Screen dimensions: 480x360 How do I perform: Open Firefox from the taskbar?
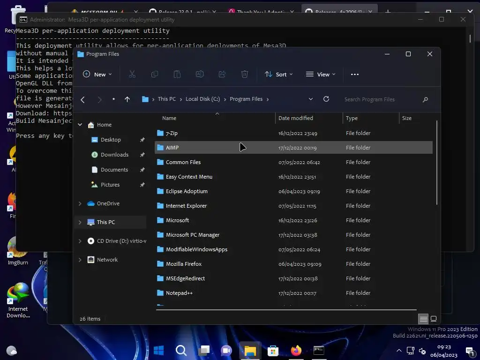coord(296,351)
